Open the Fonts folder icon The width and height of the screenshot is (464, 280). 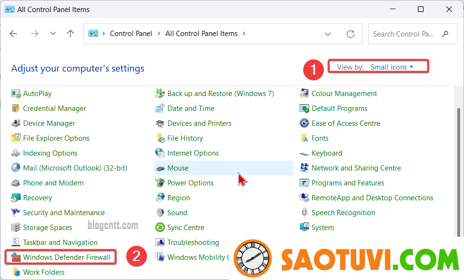(x=304, y=138)
